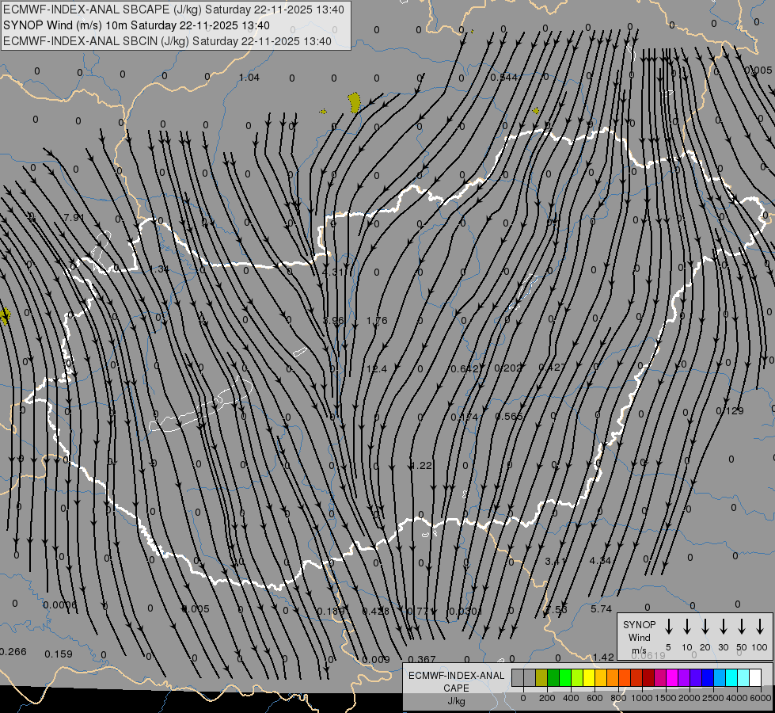Click the 12.4 value on the map
This screenshot has height=713, width=775.
(x=377, y=369)
